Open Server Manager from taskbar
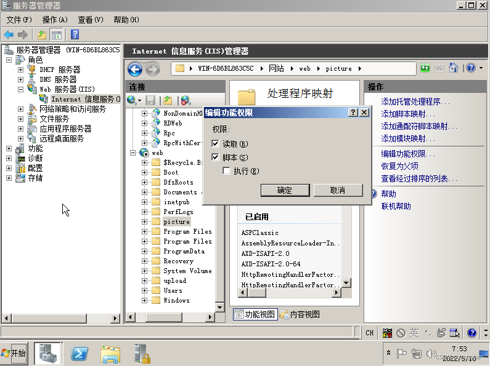This screenshot has height=366, width=490. [x=48, y=353]
